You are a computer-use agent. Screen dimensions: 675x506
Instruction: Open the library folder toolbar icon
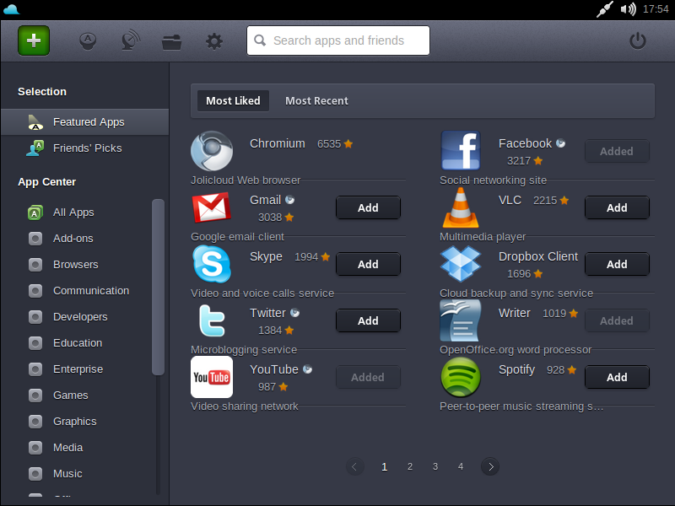click(x=171, y=40)
